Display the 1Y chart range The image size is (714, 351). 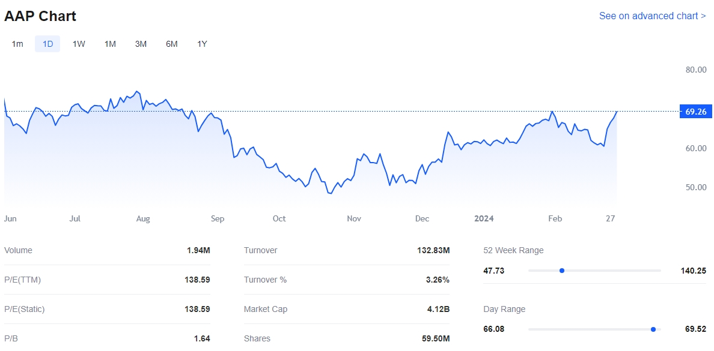[x=202, y=44]
